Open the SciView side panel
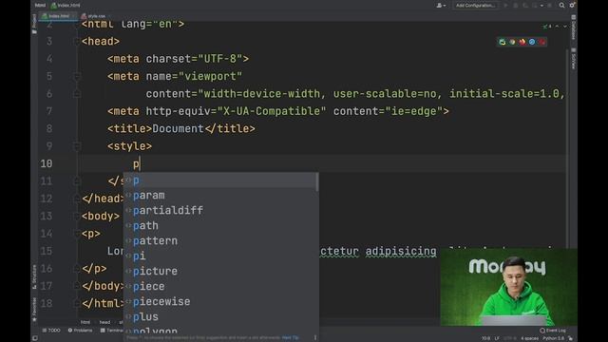Image resolution: width=608 pixels, height=342 pixels. tap(574, 59)
